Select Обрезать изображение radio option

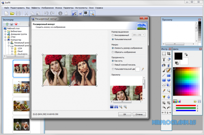pos(113,52)
